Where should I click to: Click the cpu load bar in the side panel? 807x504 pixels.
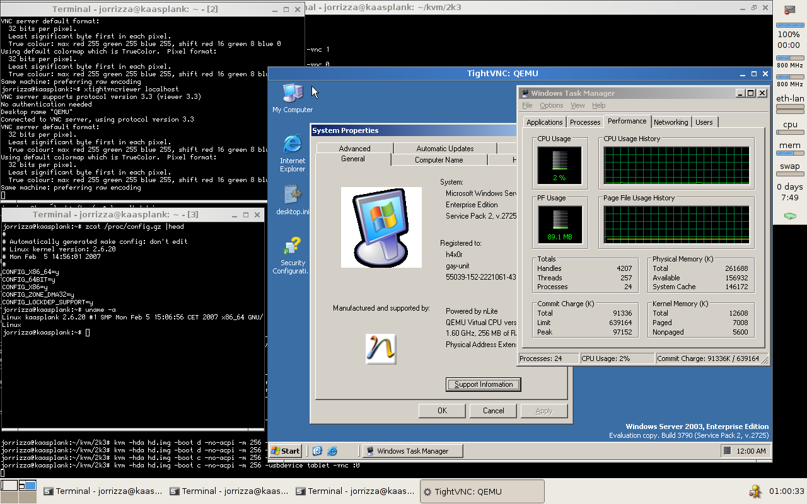(x=790, y=133)
